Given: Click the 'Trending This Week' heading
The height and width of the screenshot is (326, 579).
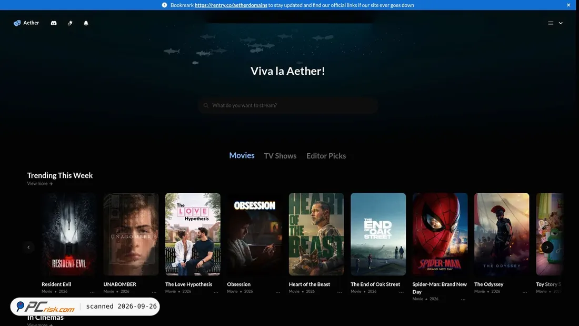Looking at the screenshot, I should tap(60, 175).
